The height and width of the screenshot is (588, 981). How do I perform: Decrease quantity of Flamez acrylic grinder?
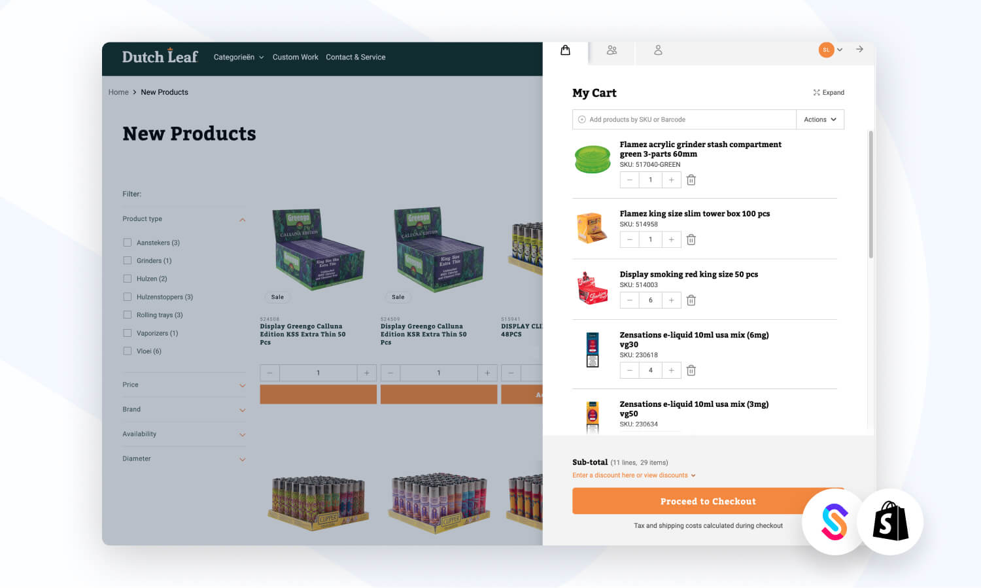(629, 180)
